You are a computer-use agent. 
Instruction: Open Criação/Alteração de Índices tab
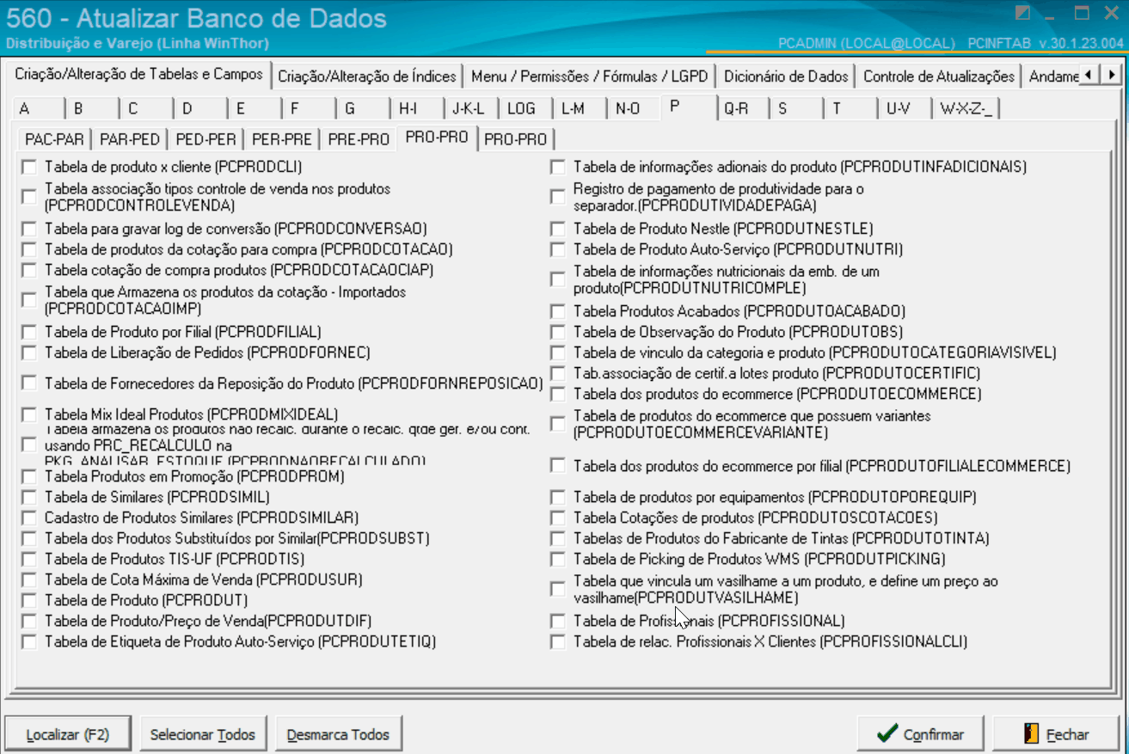pyautogui.click(x=367, y=77)
